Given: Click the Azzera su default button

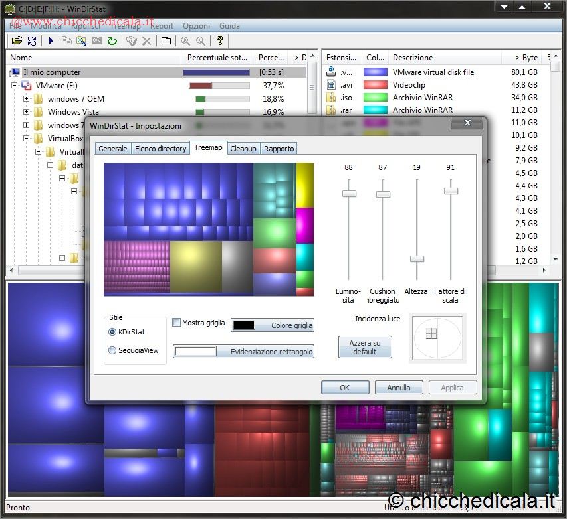Looking at the screenshot, I should [365, 347].
